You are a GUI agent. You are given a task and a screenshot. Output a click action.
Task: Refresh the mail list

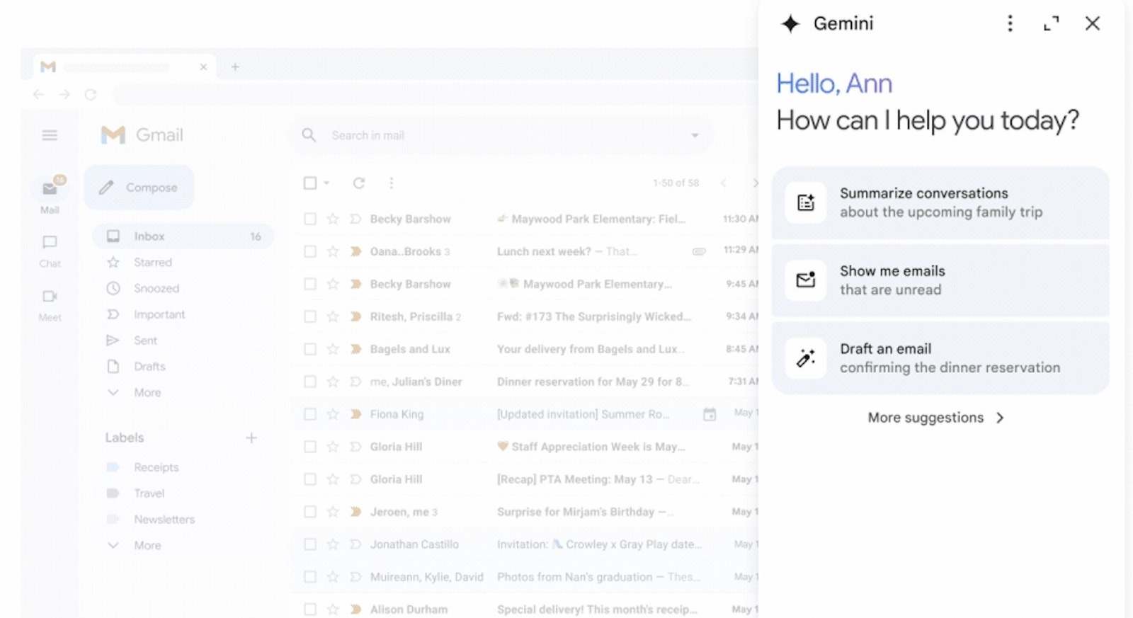click(x=359, y=183)
